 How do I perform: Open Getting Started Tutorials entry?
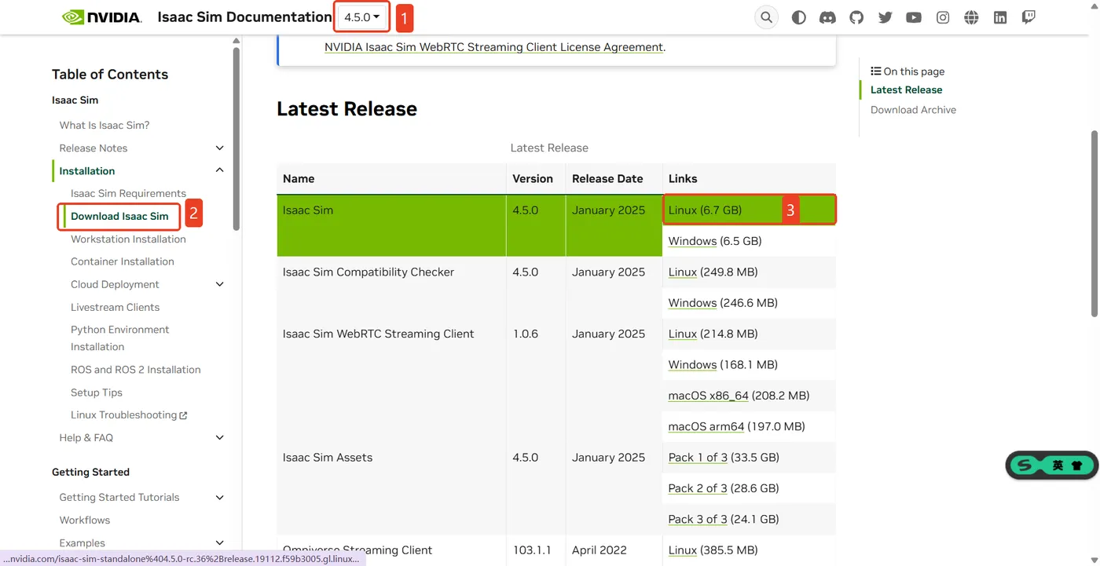[x=119, y=497]
